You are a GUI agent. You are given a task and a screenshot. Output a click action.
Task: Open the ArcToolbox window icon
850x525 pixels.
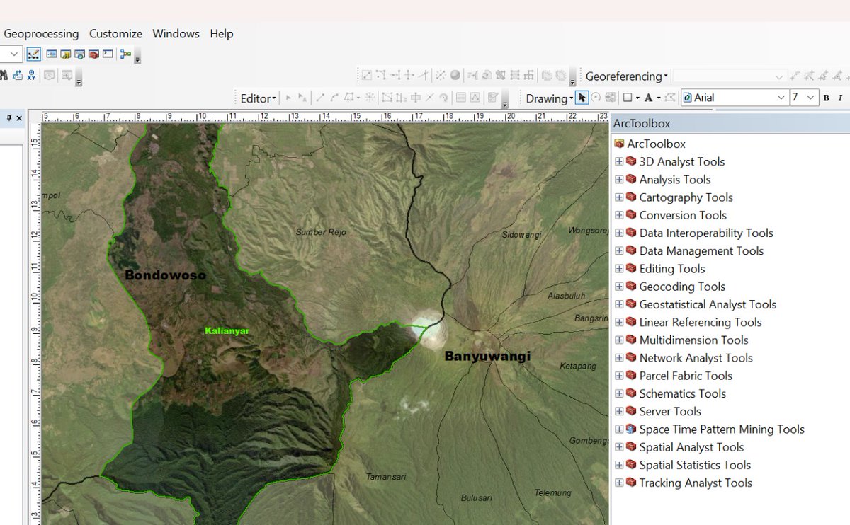(93, 54)
